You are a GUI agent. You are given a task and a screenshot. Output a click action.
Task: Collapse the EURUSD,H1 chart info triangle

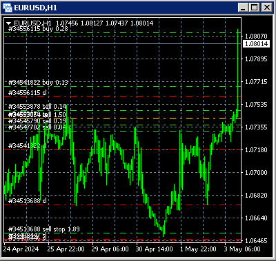point(9,23)
